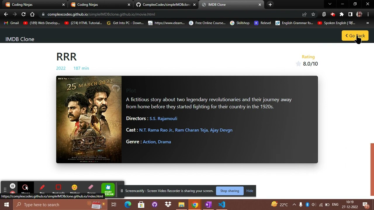Open HTML Tutorial bookmark
Viewport: 374px width, 210px height.
(83, 23)
